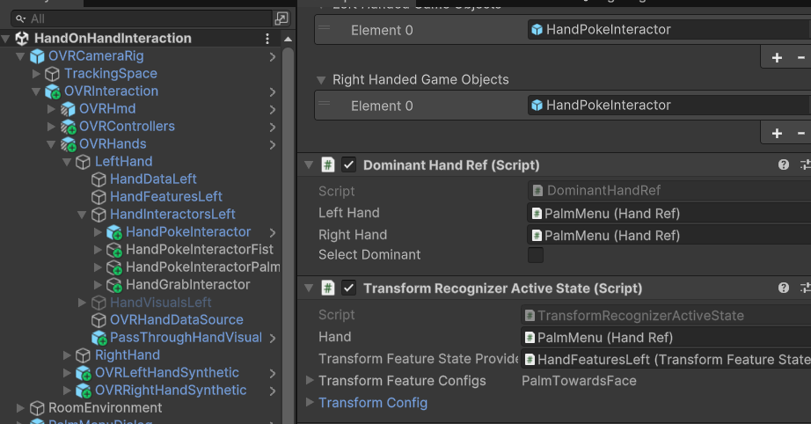Click the OVRRightHandSynthetic prefab icon
The image size is (811, 424).
(x=84, y=391)
